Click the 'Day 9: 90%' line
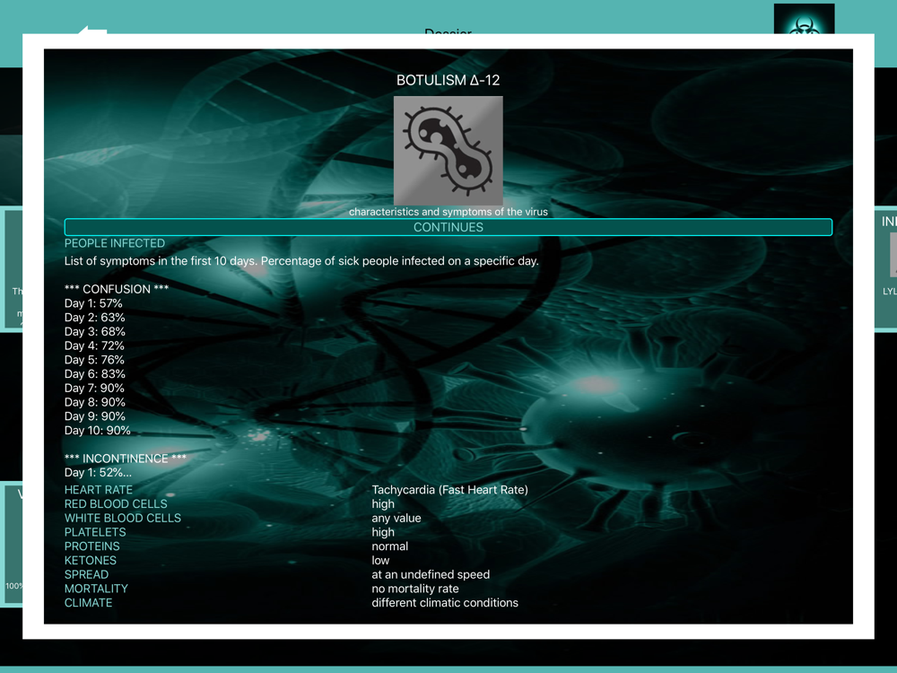This screenshot has height=673, width=897. [x=94, y=416]
